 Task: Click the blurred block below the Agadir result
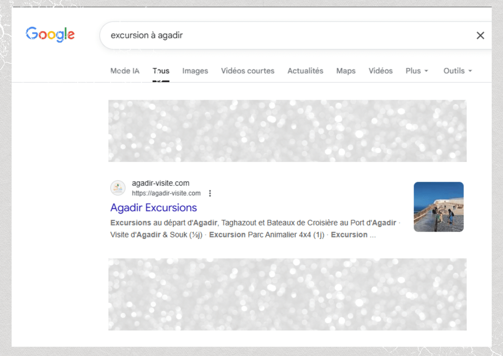point(287,294)
